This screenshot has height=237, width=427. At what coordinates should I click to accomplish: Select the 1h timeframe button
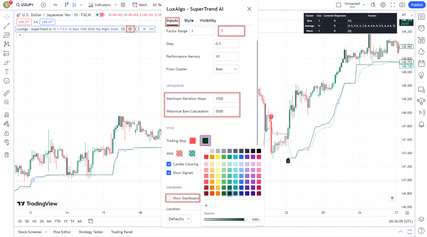tap(55, 5)
